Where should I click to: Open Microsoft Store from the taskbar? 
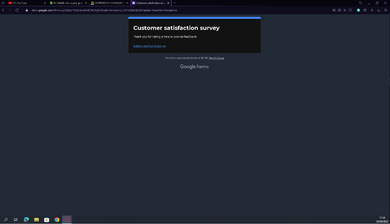[x=46, y=220]
